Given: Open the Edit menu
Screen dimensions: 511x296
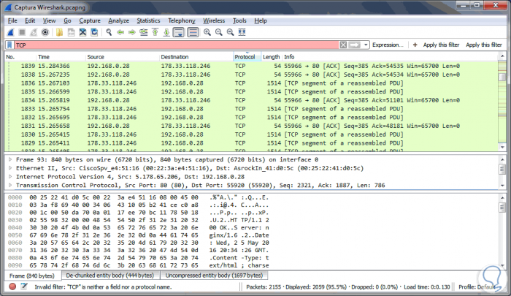Looking at the screenshot, I should click(x=30, y=20).
